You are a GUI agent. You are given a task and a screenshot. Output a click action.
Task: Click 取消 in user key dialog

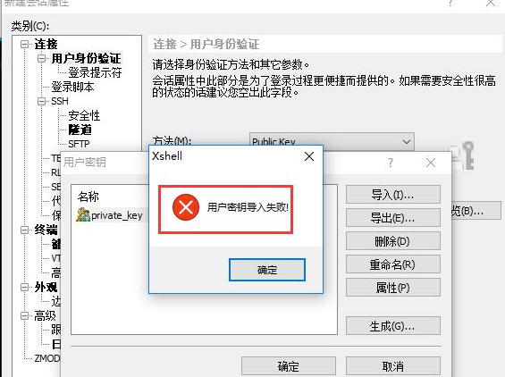pos(393,366)
